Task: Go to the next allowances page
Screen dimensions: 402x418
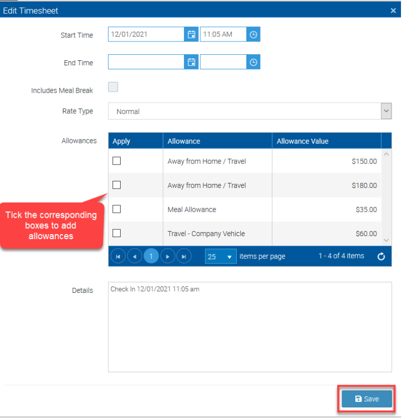Action: (x=167, y=256)
